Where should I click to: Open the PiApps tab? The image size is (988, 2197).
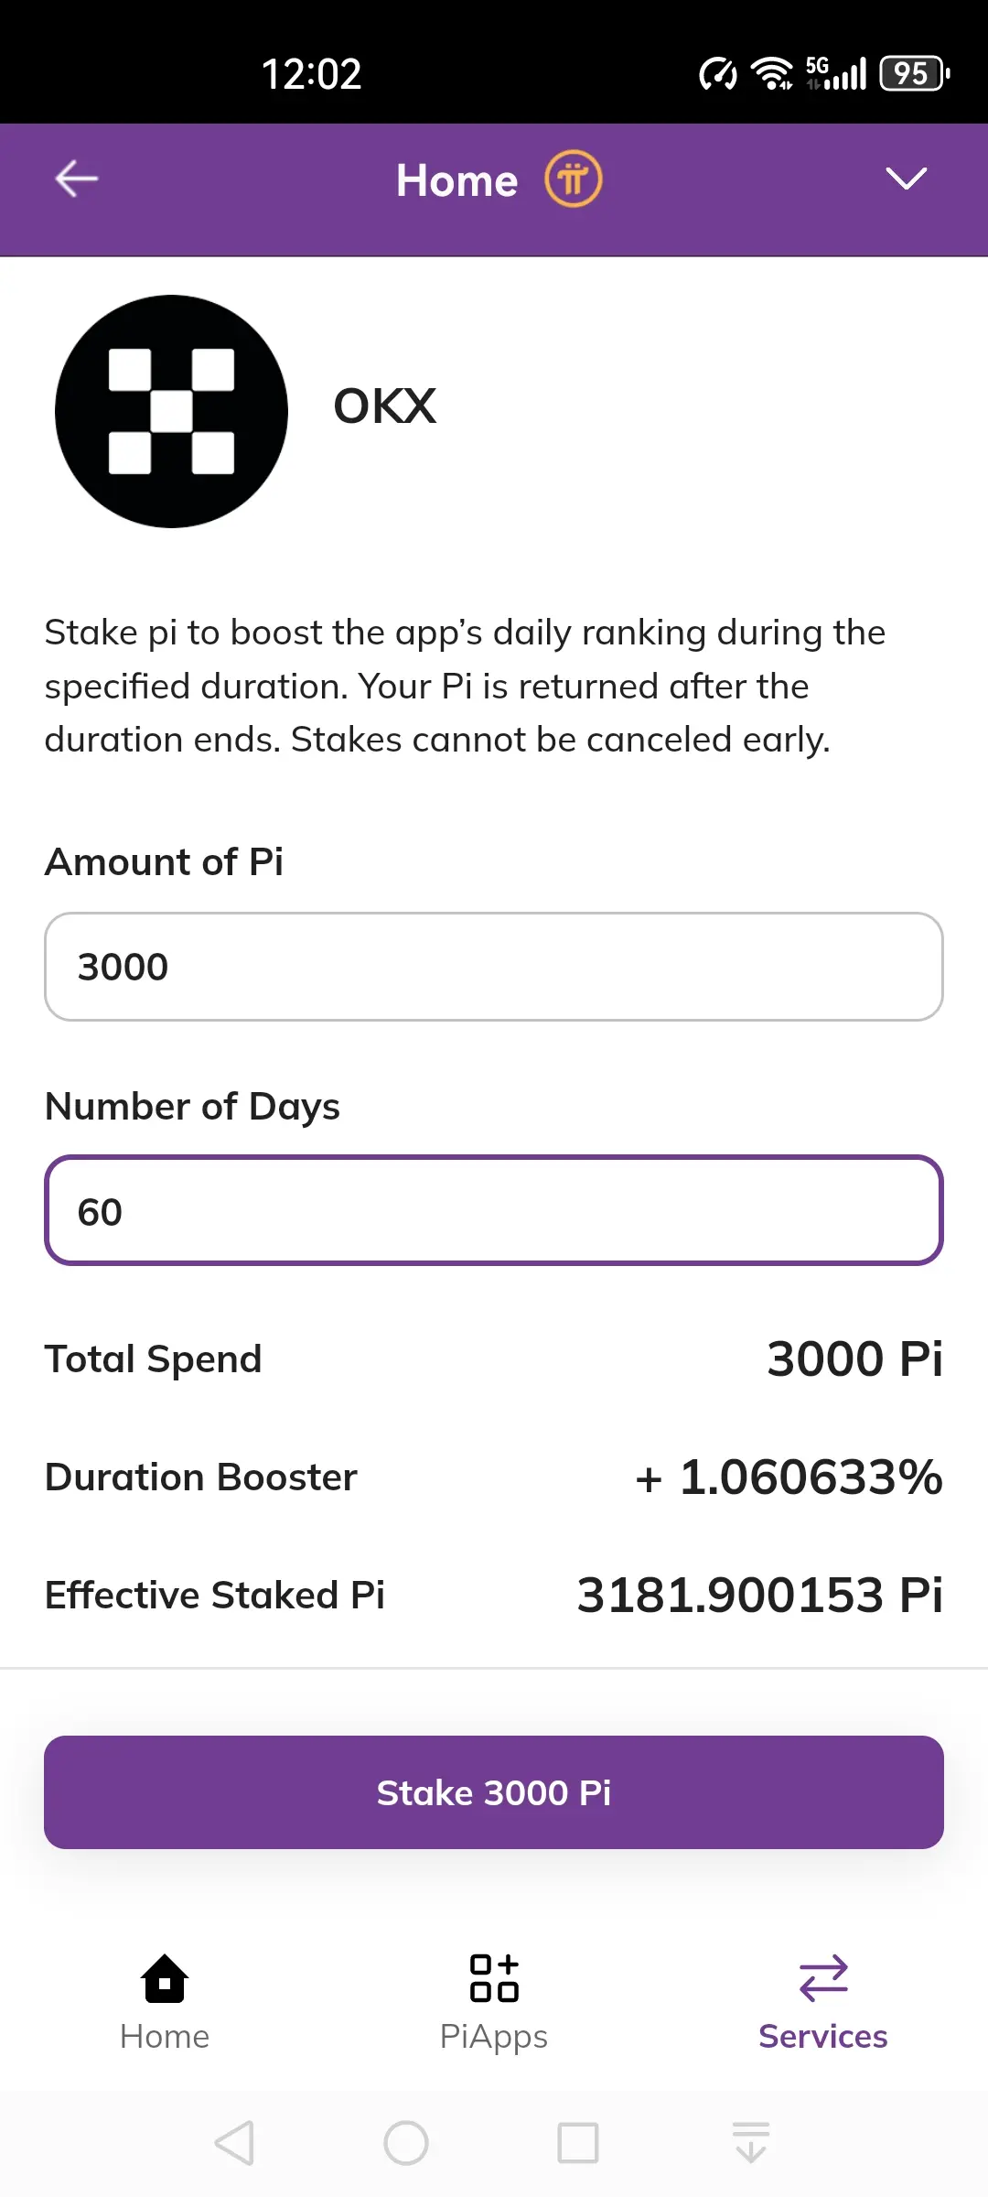tap(494, 2002)
